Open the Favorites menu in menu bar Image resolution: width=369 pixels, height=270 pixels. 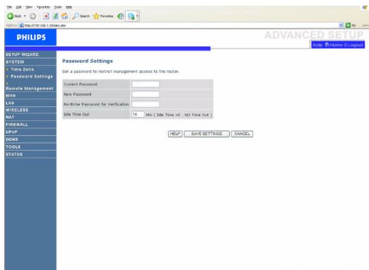click(43, 7)
